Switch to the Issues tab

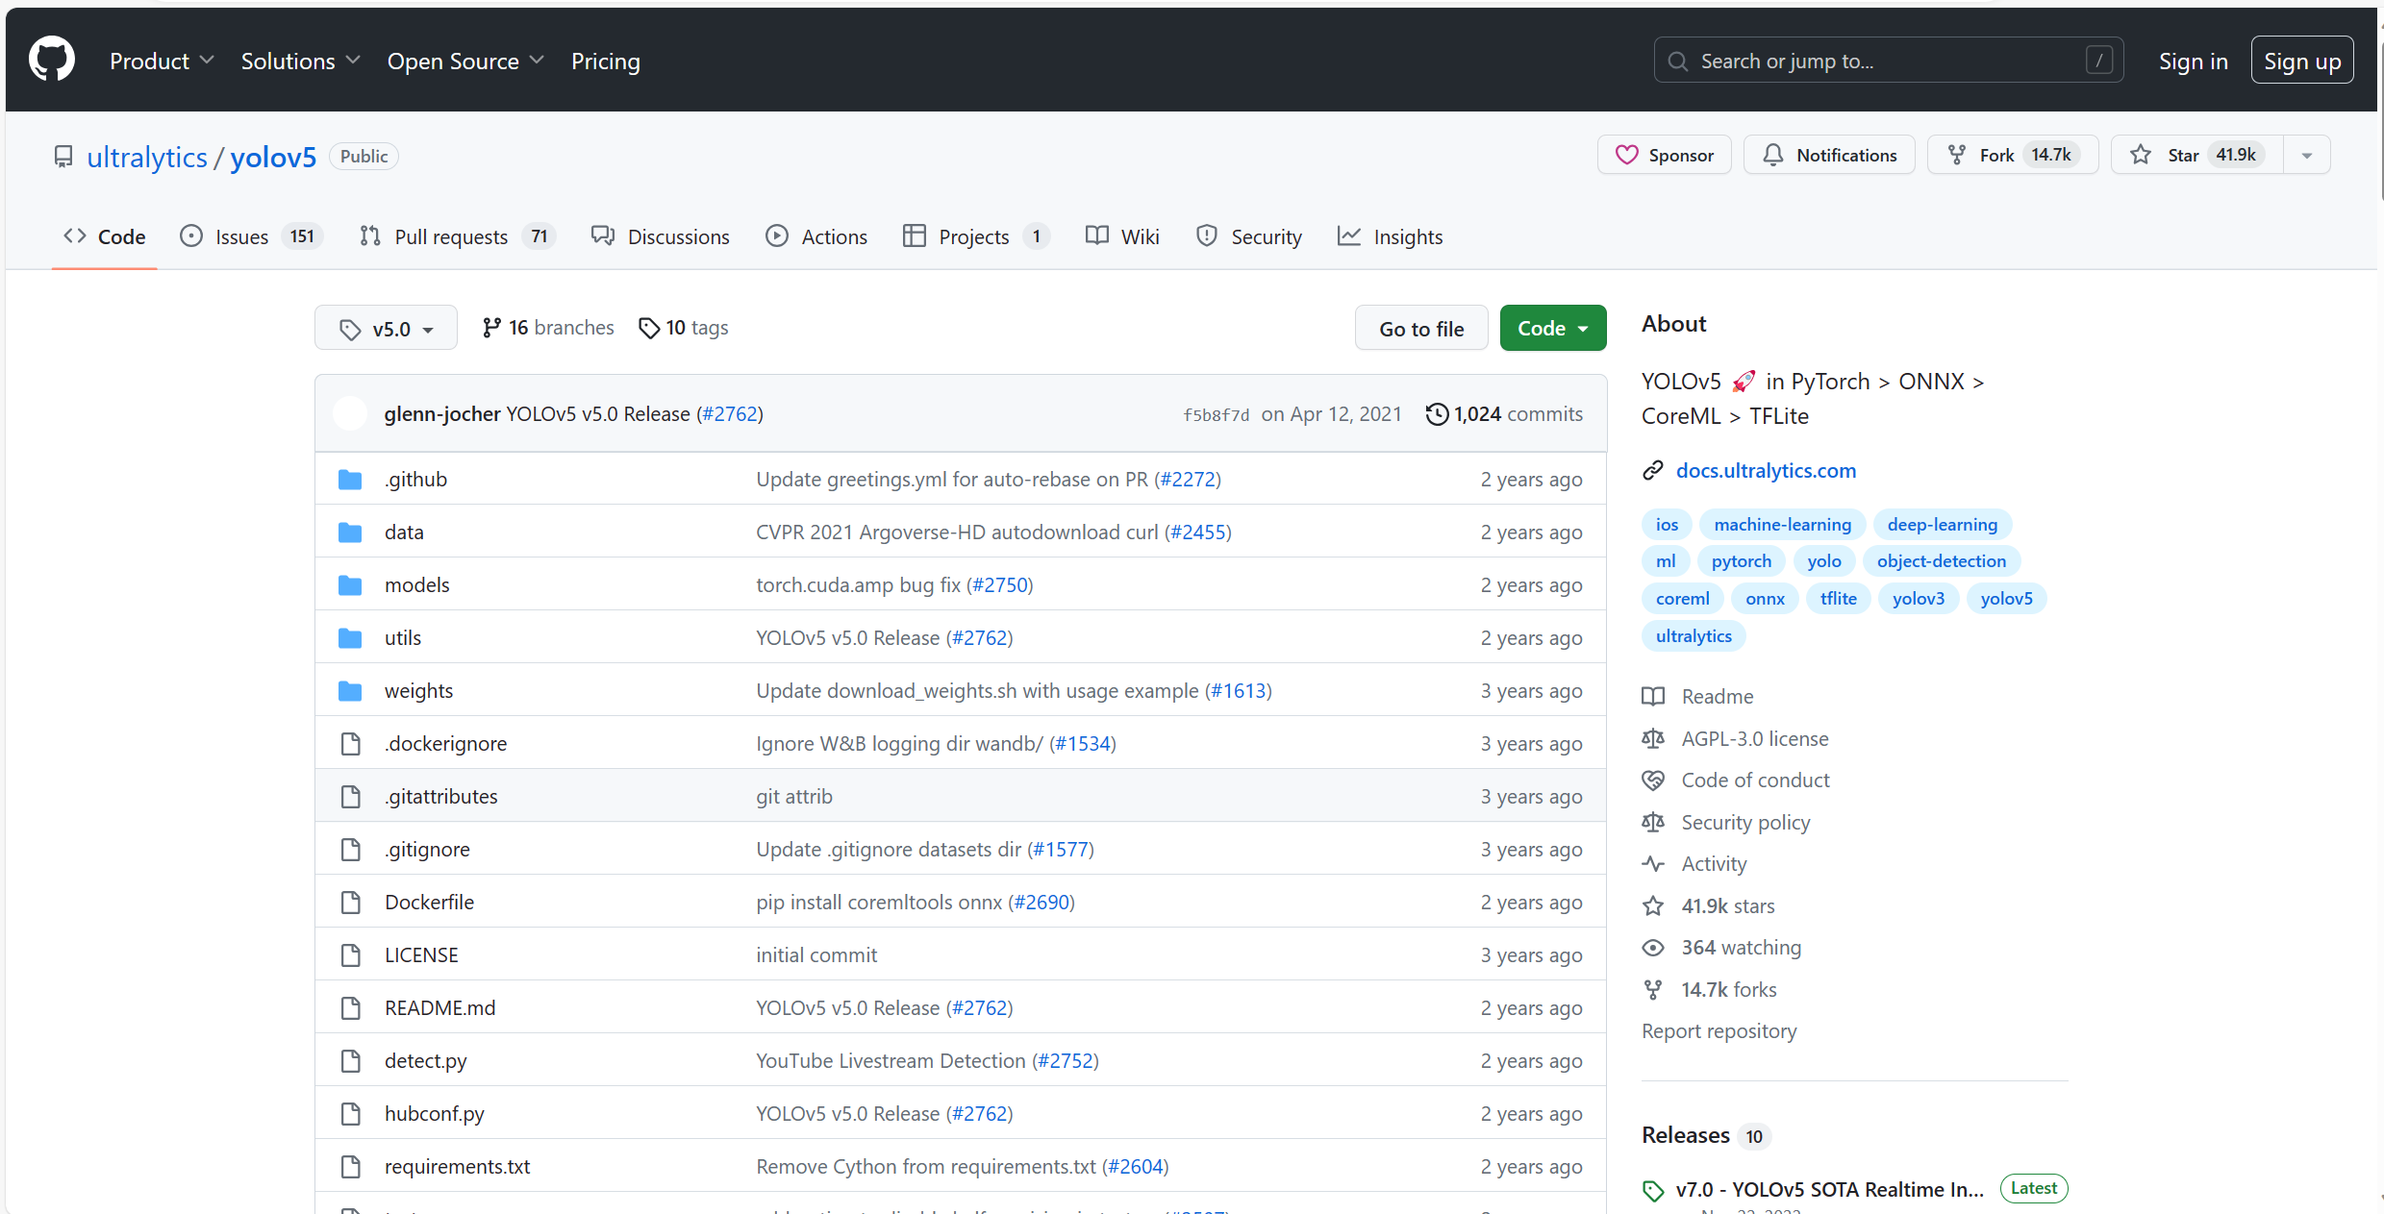(x=250, y=236)
